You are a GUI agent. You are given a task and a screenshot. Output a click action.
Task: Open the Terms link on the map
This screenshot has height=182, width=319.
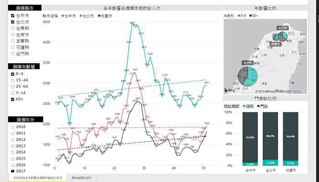297,91
